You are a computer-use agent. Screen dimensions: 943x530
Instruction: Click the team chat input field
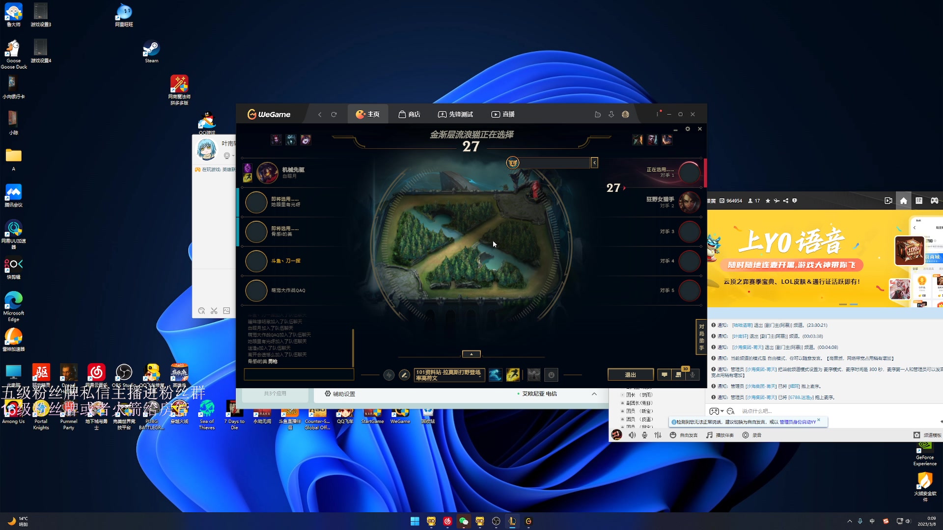pyautogui.click(x=299, y=375)
